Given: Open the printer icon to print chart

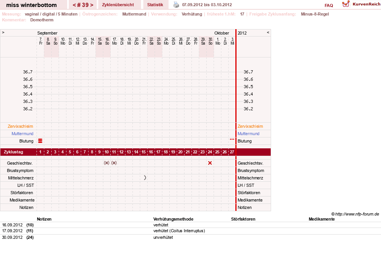Looking at the screenshot, I should coord(176,5).
